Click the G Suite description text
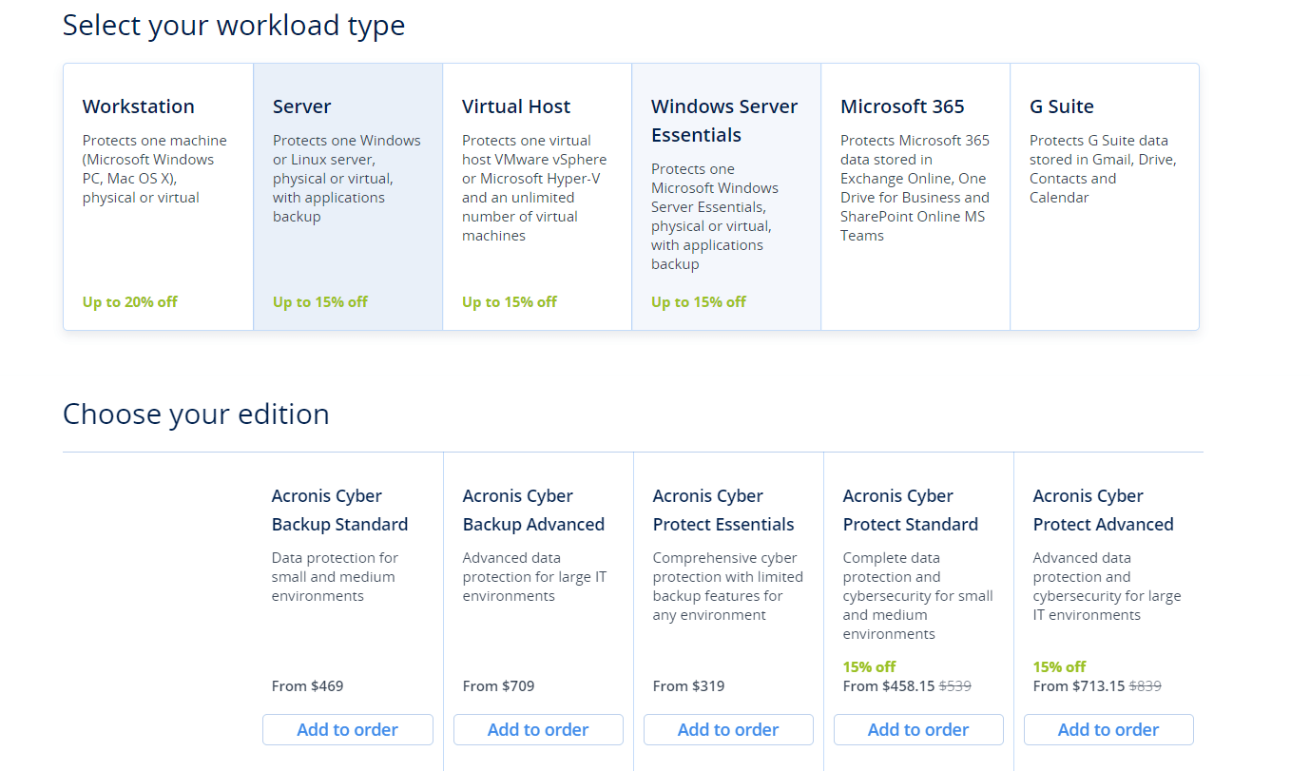The height and width of the screenshot is (771, 1310). coord(1103,169)
